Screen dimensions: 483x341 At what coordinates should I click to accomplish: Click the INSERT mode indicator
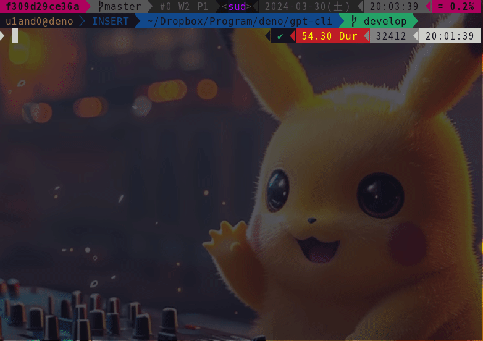pos(111,21)
